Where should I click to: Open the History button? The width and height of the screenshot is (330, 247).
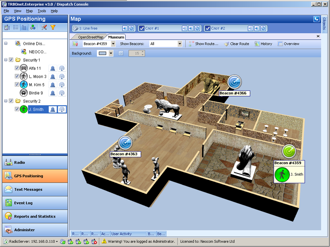pos(263,44)
